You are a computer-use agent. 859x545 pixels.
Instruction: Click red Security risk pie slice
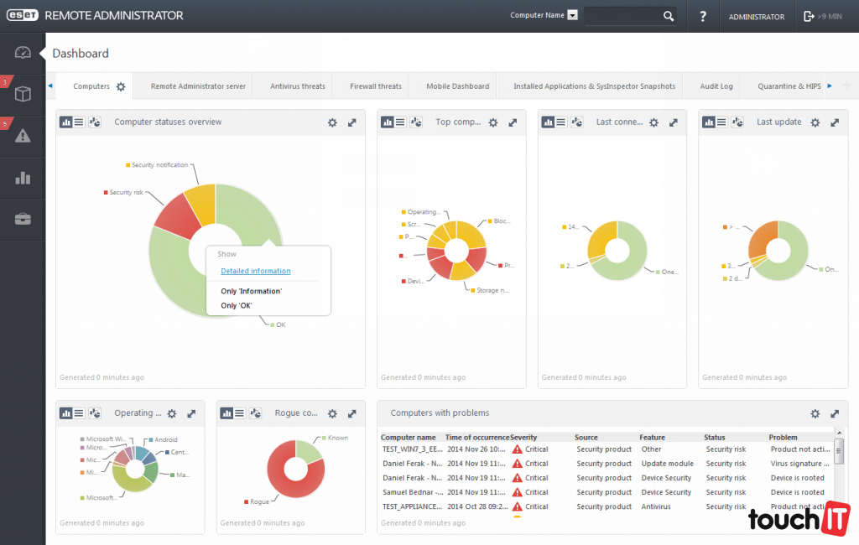point(179,217)
